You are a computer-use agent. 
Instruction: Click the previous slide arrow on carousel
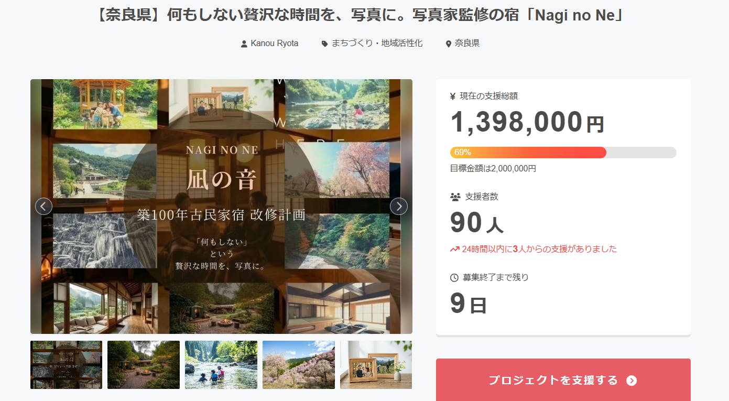click(x=43, y=206)
